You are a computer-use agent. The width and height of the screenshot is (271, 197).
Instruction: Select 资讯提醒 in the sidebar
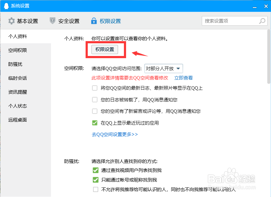pos(26,92)
